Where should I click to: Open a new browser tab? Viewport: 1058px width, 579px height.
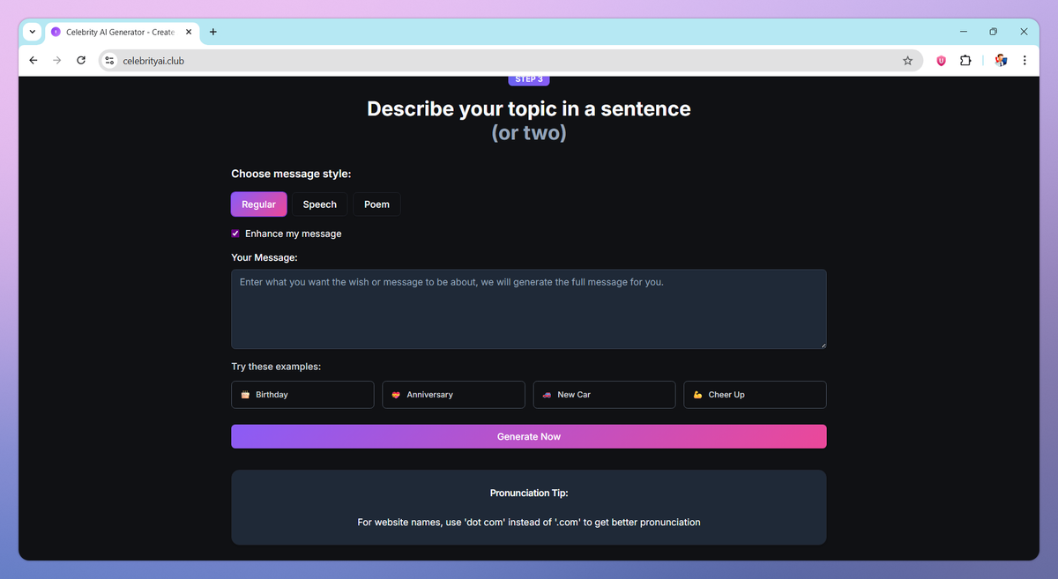point(213,32)
